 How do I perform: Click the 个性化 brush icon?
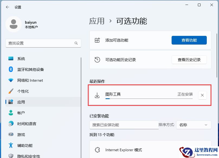11,91
